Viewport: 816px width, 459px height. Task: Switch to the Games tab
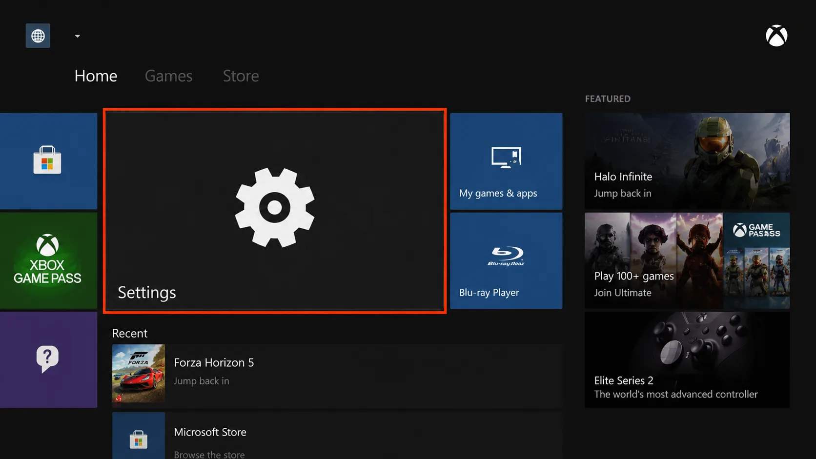tap(168, 76)
